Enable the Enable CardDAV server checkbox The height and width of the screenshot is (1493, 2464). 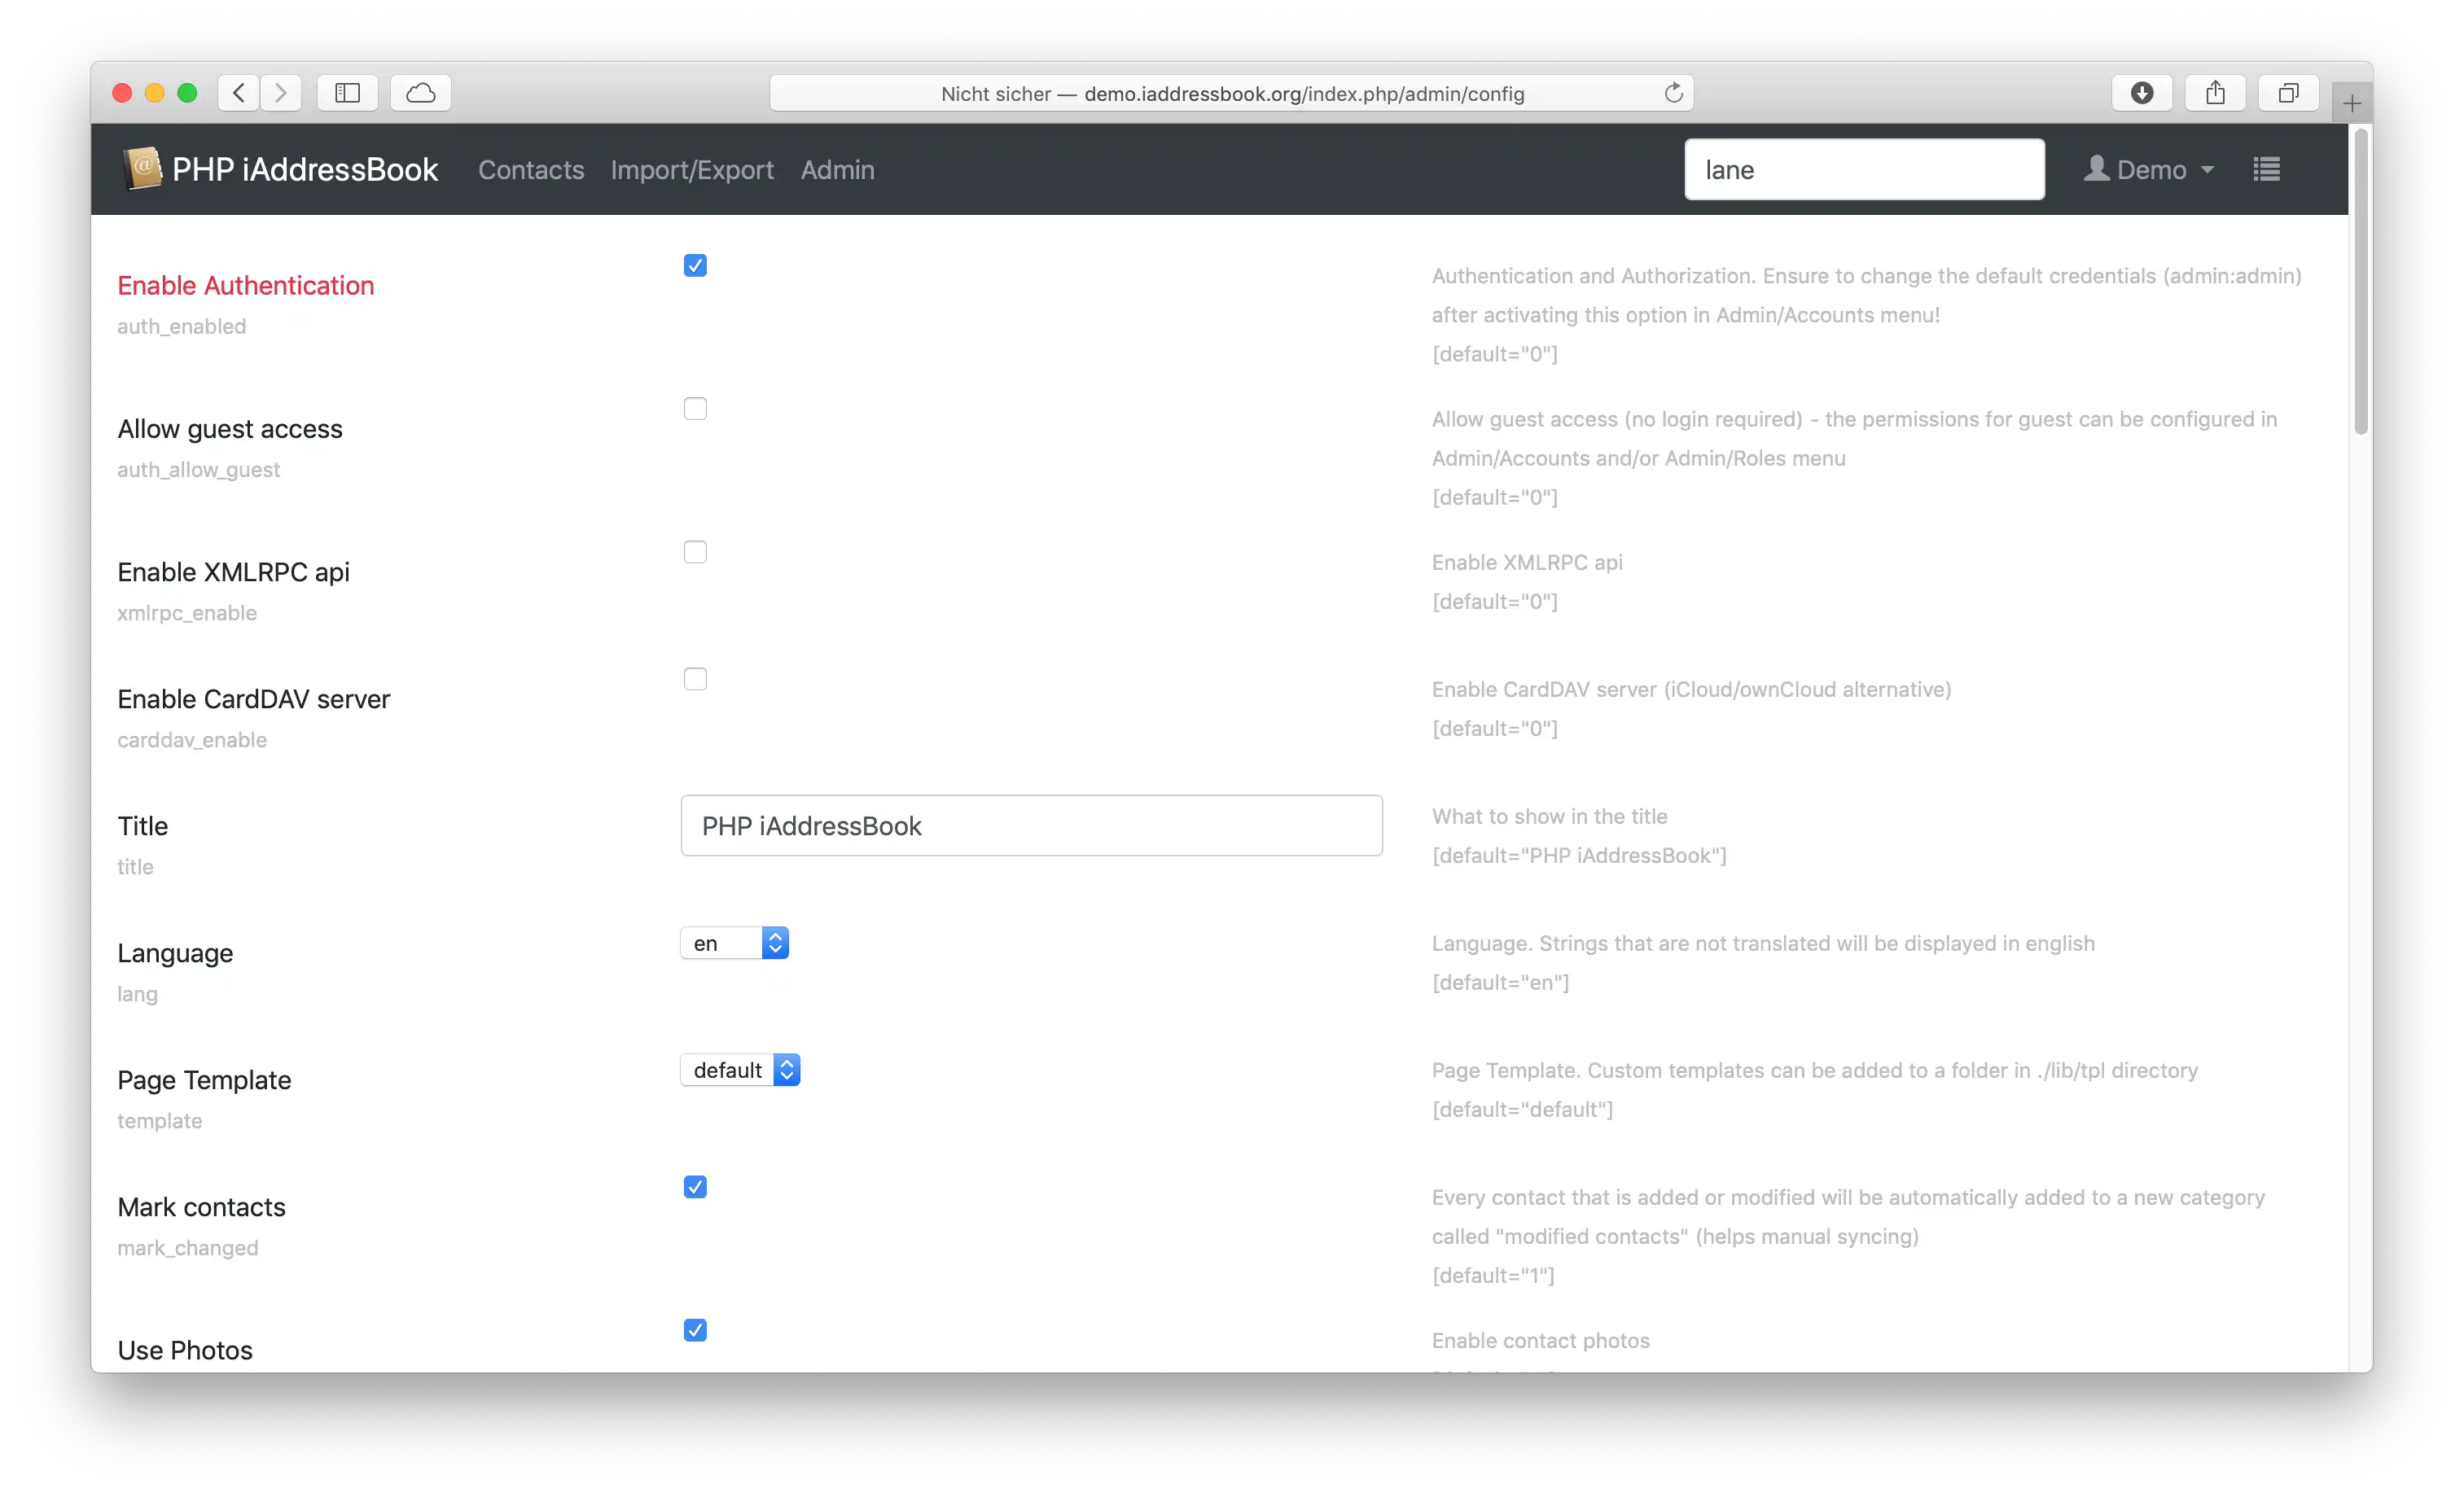(694, 679)
